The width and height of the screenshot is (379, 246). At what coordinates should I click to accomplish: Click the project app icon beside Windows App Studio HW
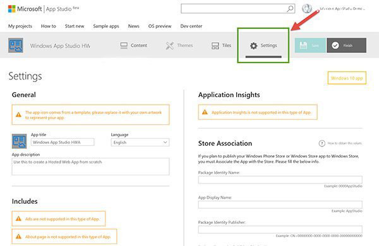point(16,45)
